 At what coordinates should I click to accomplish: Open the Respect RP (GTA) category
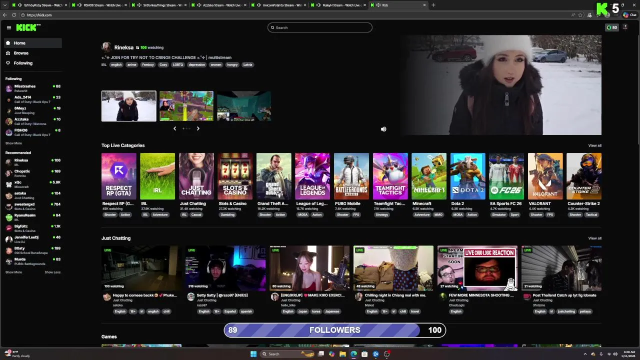119,176
